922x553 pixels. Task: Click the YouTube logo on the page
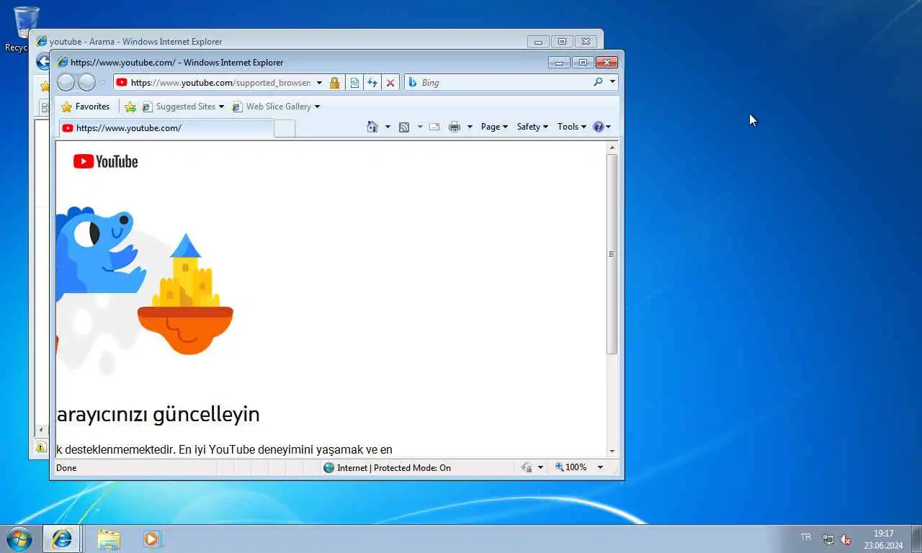pyautogui.click(x=105, y=161)
